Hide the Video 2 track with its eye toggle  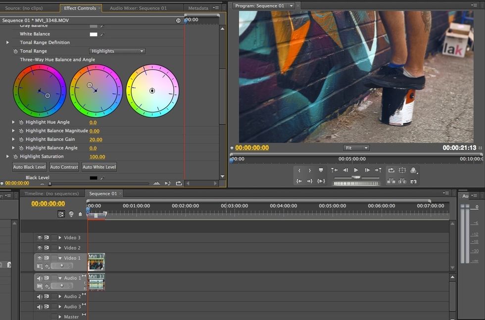[x=39, y=247]
